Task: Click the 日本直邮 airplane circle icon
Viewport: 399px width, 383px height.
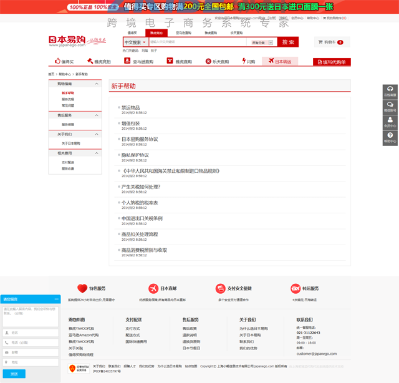Action: pyautogui.click(x=153, y=289)
